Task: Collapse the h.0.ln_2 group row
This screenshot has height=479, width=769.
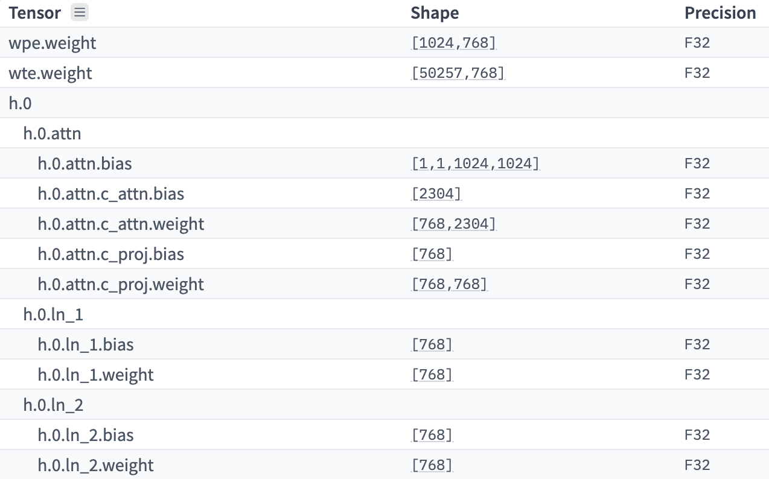Action: point(53,404)
